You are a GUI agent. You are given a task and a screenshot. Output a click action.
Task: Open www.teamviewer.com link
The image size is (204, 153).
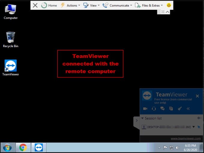185,138
